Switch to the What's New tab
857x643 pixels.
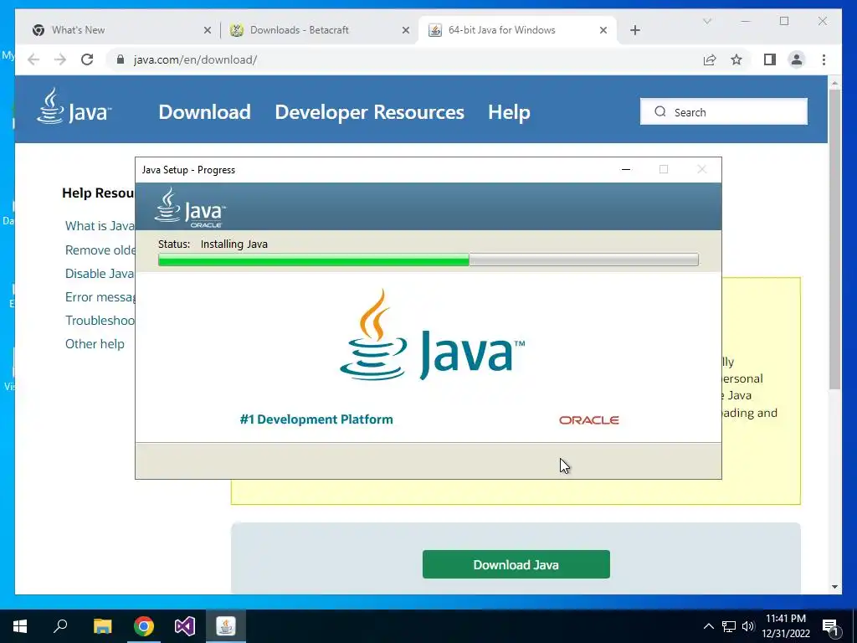coord(117,30)
